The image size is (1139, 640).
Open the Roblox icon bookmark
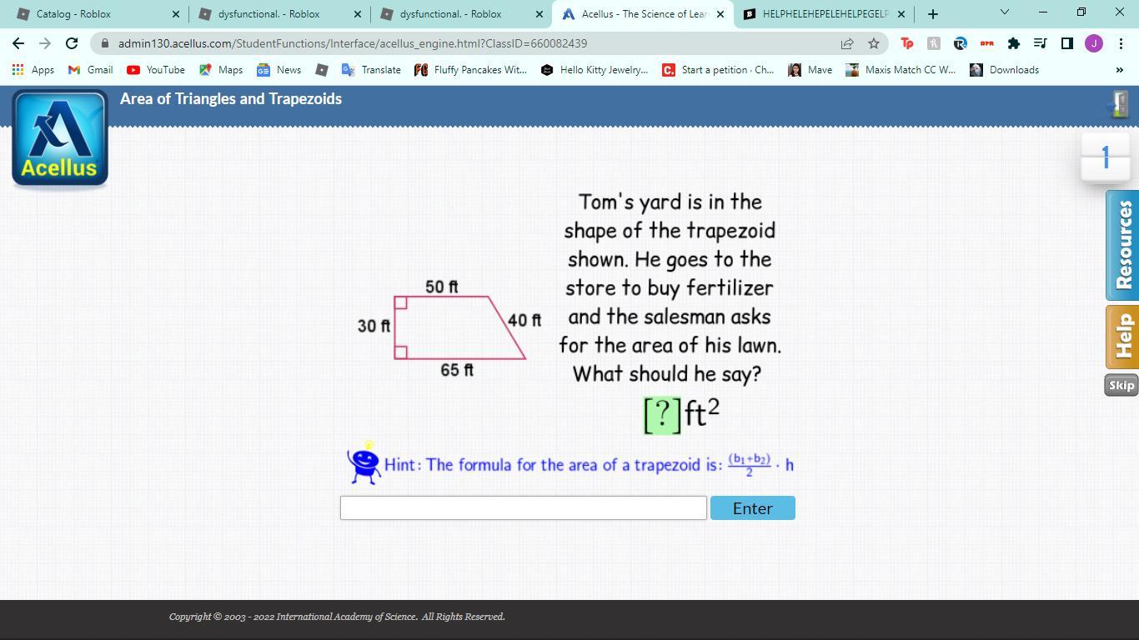322,70
